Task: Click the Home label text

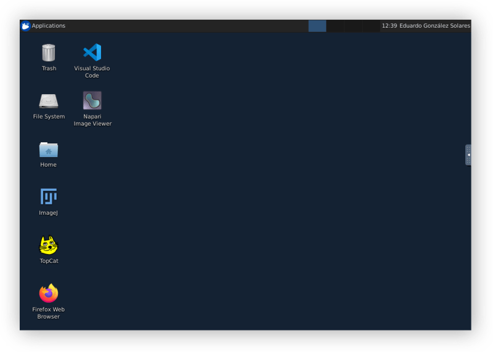Action: pyautogui.click(x=49, y=164)
